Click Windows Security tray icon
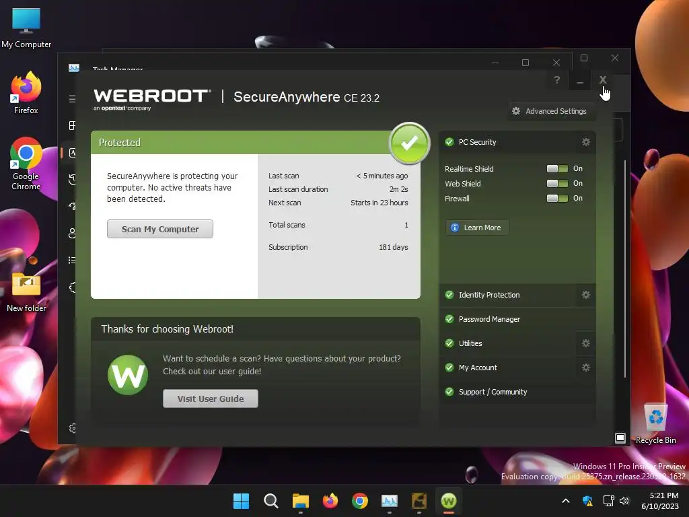Screen dimensions: 689x517 tap(587, 501)
